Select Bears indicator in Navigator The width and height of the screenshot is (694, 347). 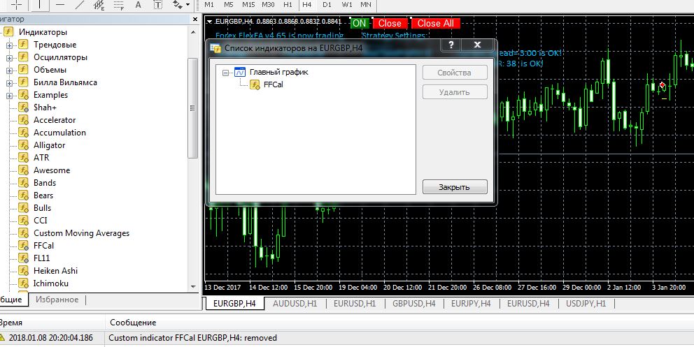43,195
